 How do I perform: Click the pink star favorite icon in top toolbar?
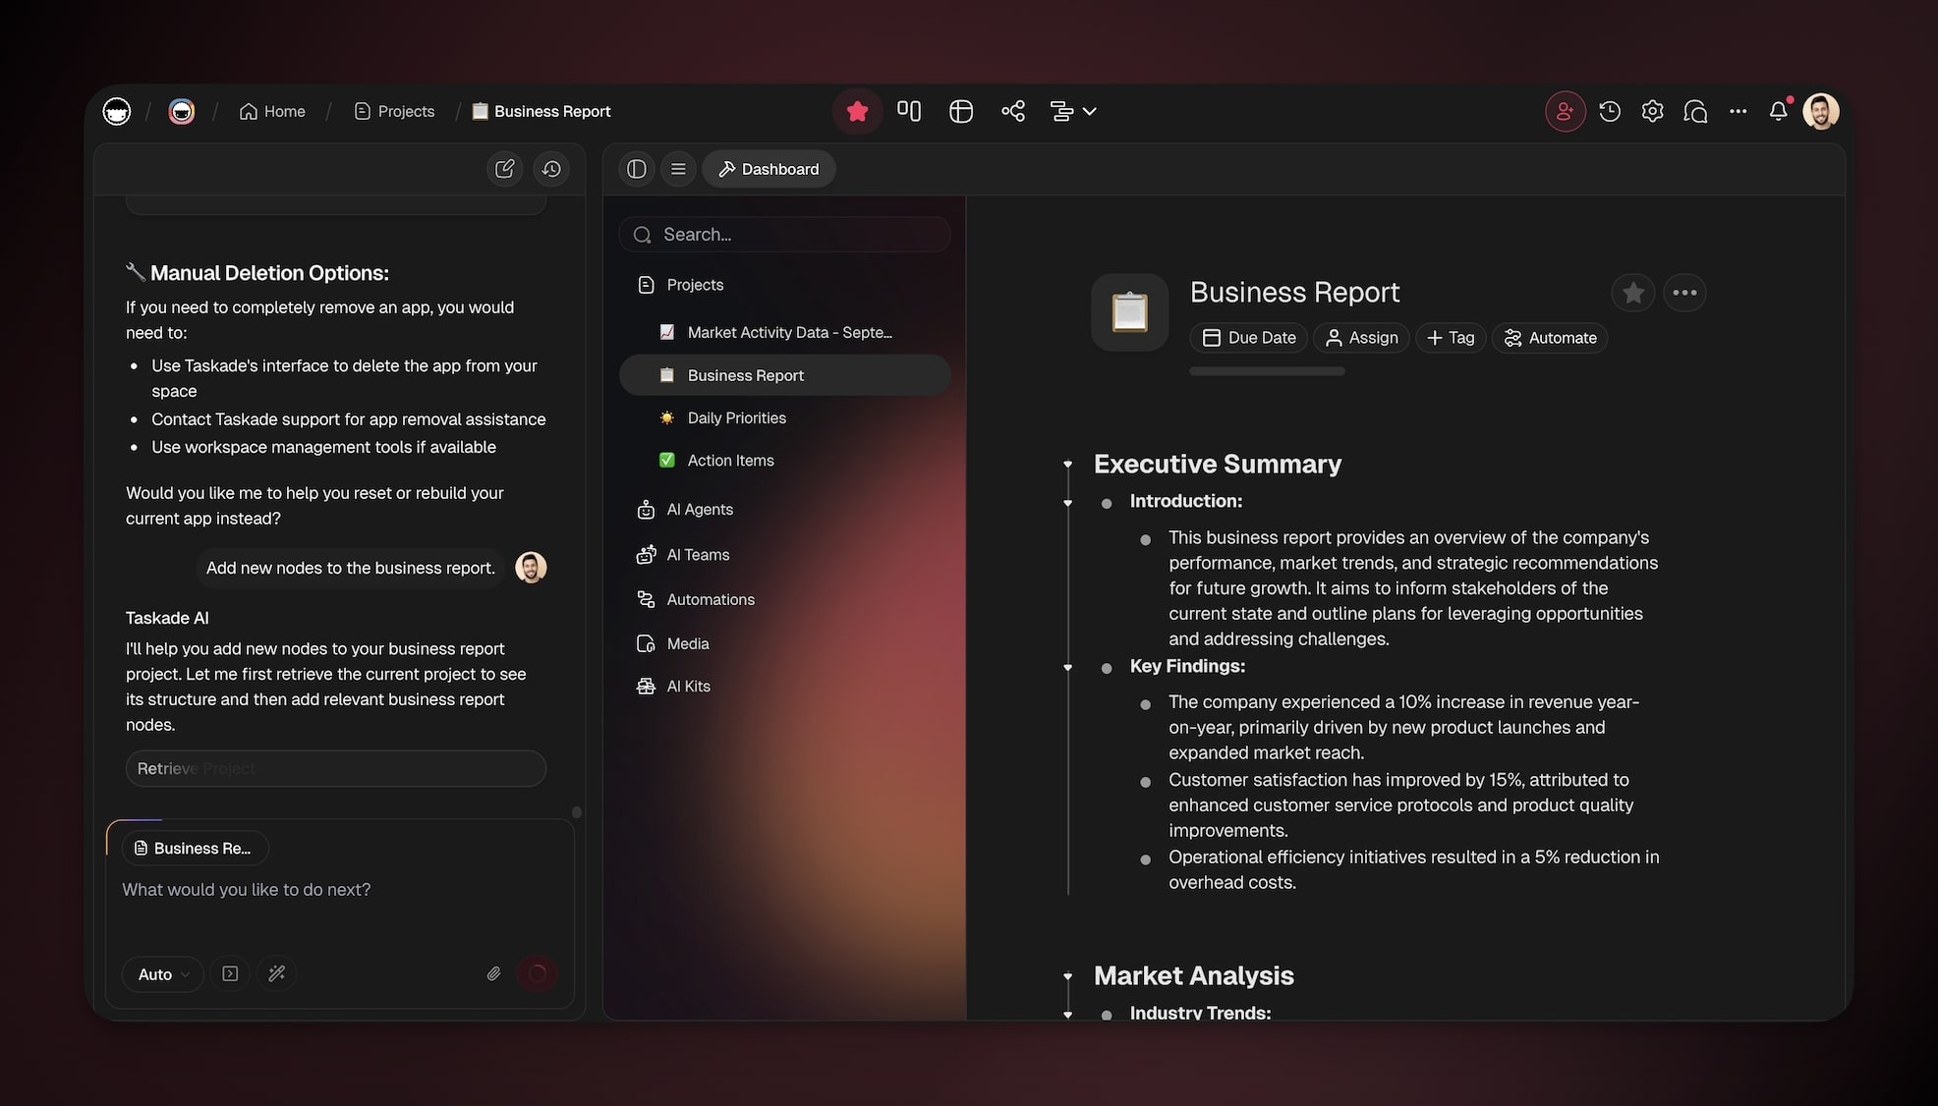tap(857, 111)
